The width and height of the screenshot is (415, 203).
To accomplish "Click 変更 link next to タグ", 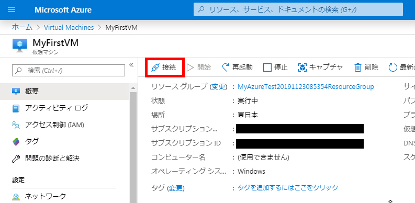I will tap(176, 188).
